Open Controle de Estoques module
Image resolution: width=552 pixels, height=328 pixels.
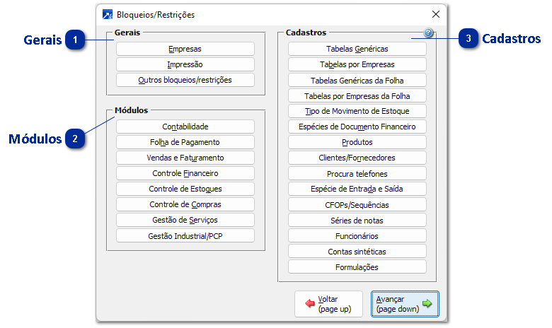185,189
